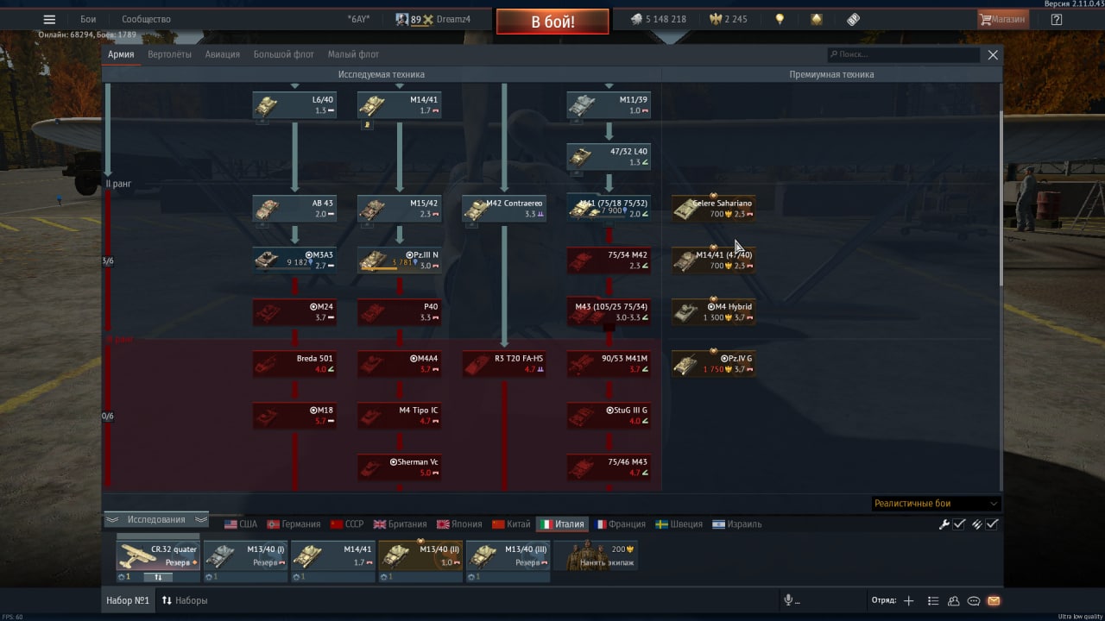
Task: Select the M4 Tipo IC tank
Action: [400, 416]
